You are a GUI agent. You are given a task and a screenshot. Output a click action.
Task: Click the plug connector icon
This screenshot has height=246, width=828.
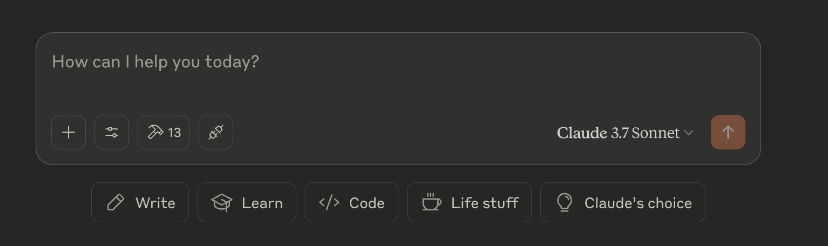coord(216,132)
